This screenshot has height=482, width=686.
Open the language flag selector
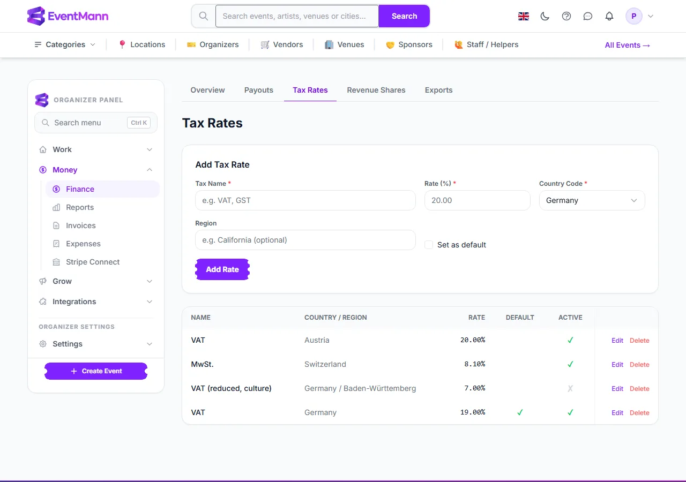tap(524, 16)
